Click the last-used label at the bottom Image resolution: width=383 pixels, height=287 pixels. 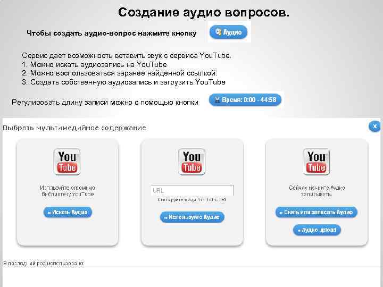coord(44,263)
